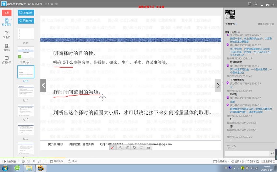Open Windows Explorer in taskbar

pyautogui.click(x=29, y=168)
